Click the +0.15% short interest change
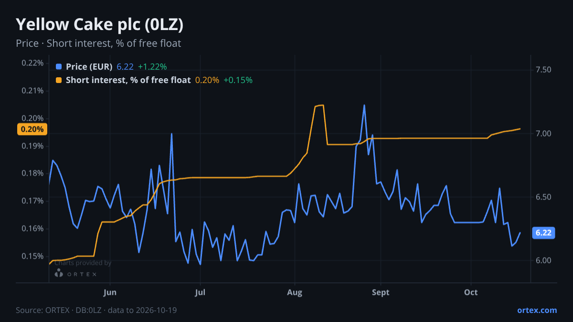This screenshot has height=322, width=573. (x=238, y=80)
